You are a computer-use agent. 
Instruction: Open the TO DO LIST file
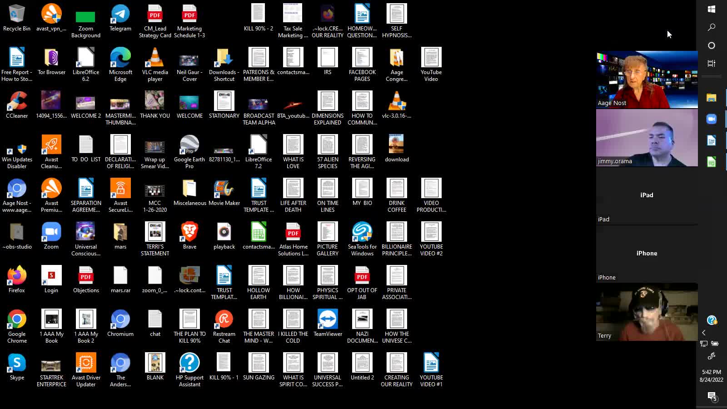click(x=86, y=149)
